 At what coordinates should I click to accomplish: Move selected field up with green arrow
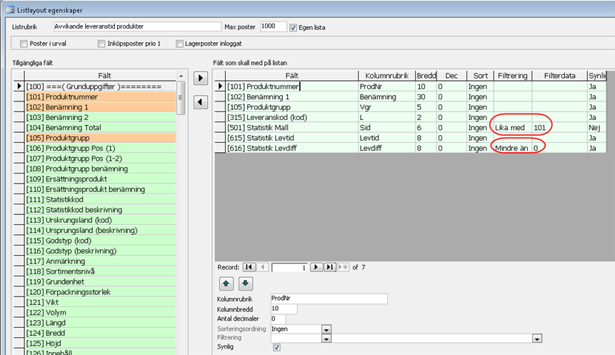[x=226, y=284]
